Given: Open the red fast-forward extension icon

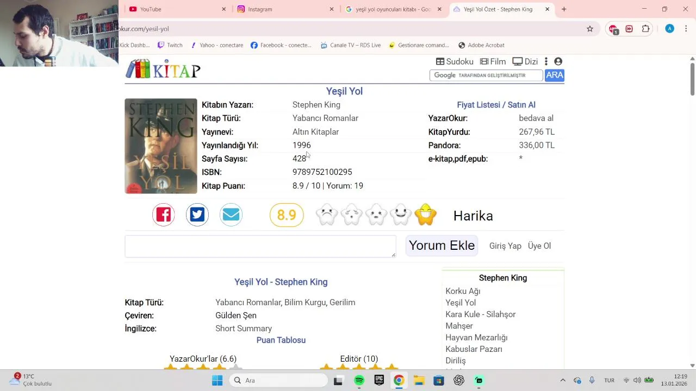Looking at the screenshot, I should (x=629, y=29).
